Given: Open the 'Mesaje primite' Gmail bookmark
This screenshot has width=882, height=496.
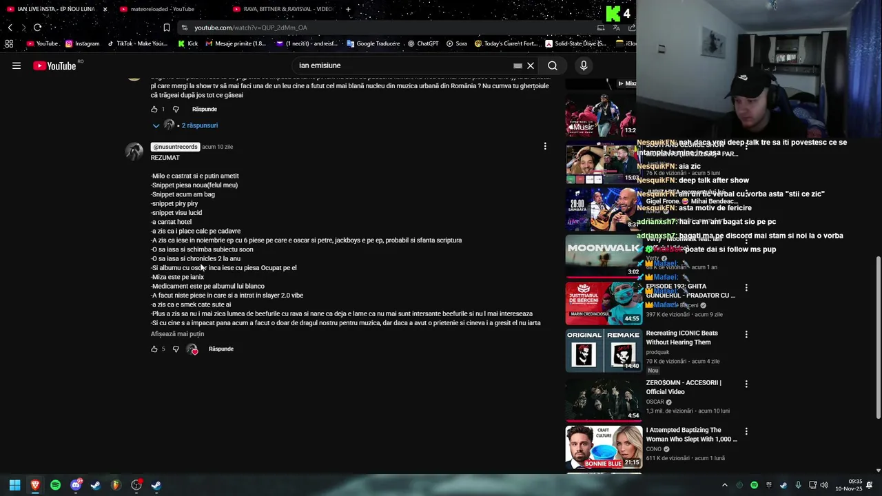Looking at the screenshot, I should point(236,43).
